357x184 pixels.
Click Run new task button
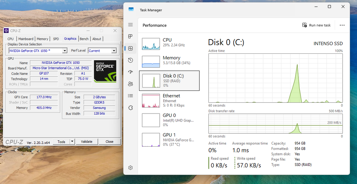317,25
